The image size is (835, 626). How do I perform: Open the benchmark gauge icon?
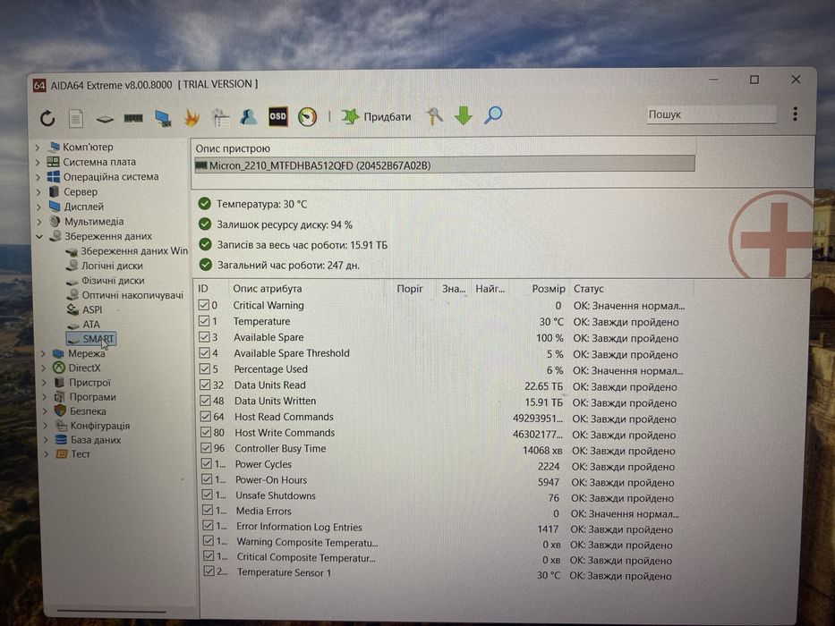tap(307, 116)
